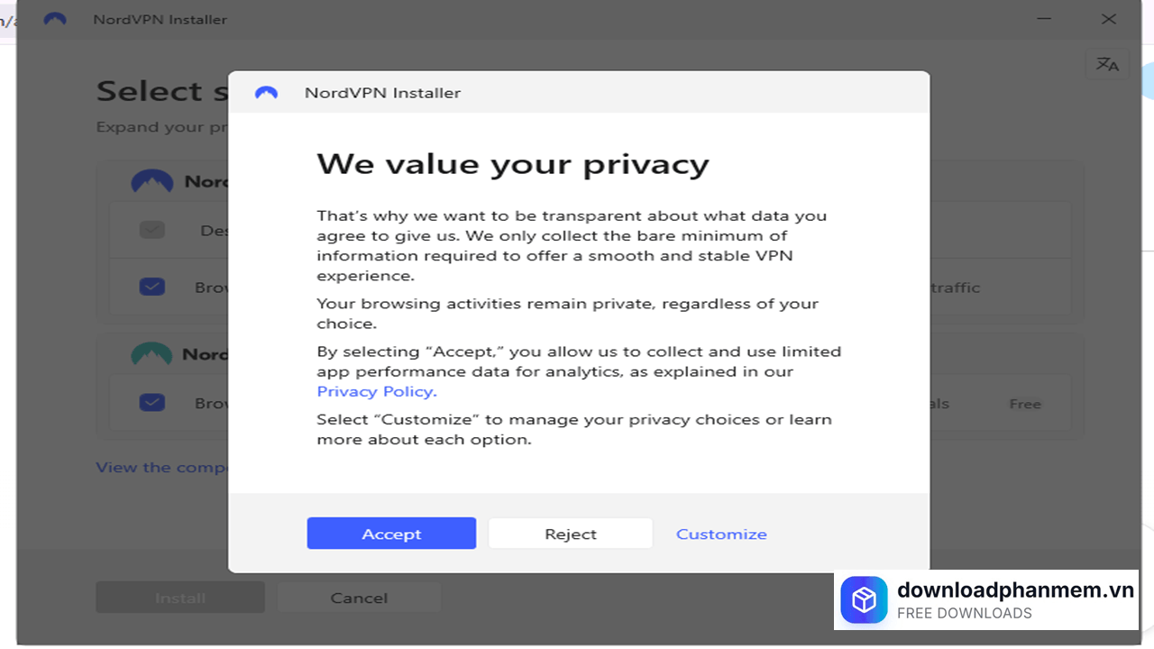Click the Reject button
The image size is (1154, 649).
pyautogui.click(x=570, y=533)
